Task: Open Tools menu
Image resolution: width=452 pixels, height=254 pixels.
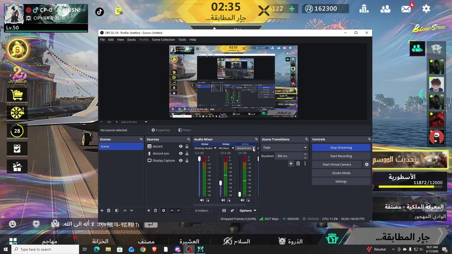Action: [x=182, y=40]
